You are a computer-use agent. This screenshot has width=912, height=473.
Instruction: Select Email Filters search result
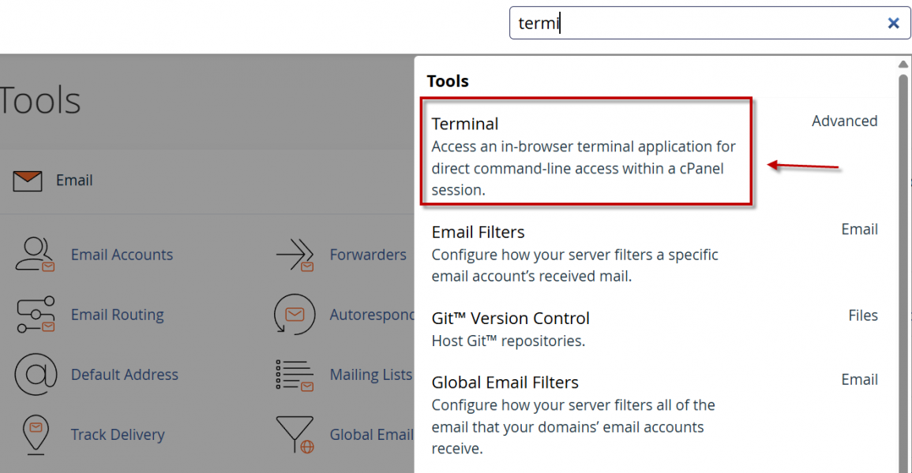(x=478, y=233)
